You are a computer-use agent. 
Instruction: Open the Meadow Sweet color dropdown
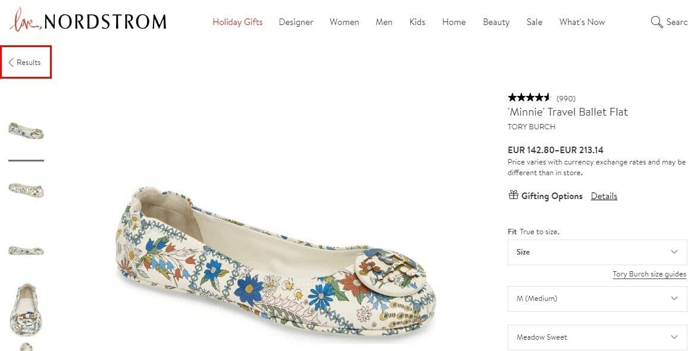(x=597, y=337)
